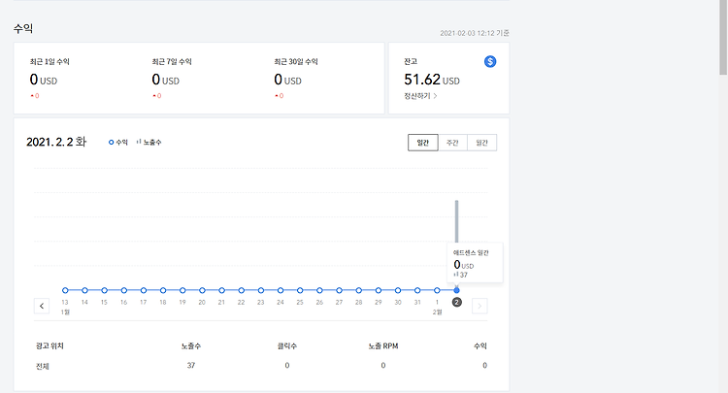Select chart point for day 21
Screen dimensions: 728x393
[221, 290]
